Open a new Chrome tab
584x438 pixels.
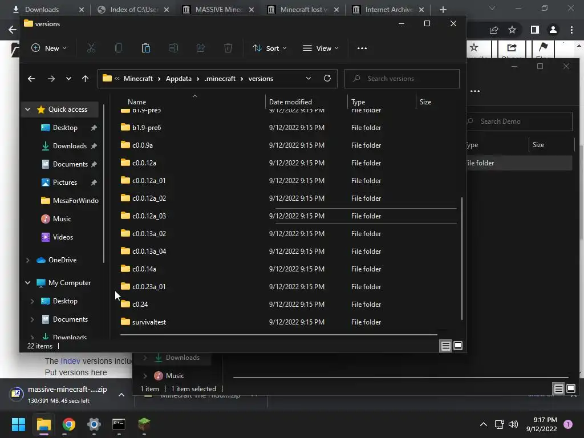443,10
